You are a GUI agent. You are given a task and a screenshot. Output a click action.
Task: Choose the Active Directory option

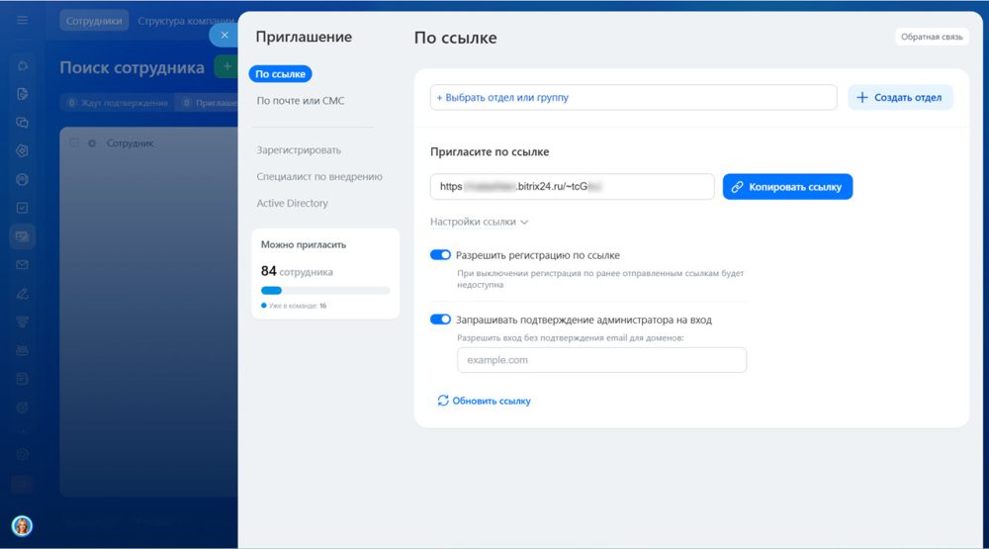coord(292,203)
